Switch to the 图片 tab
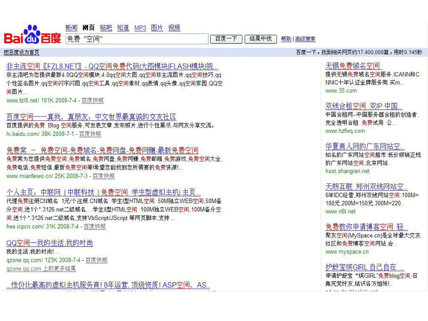 click(157, 27)
